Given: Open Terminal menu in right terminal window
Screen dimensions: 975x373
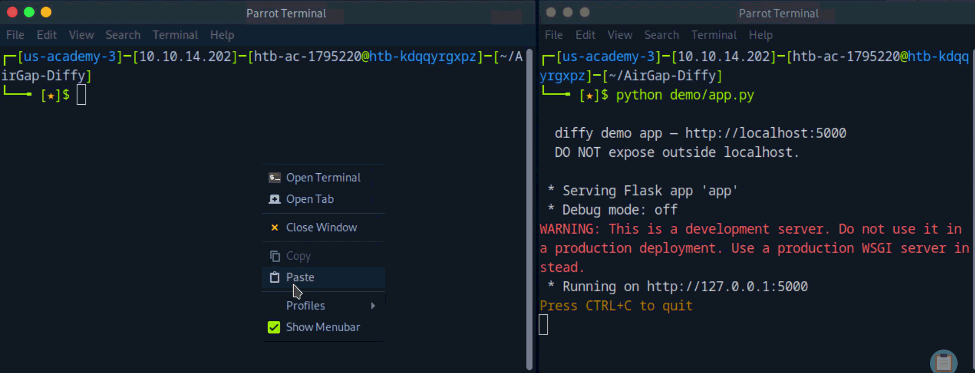Looking at the screenshot, I should click(x=714, y=35).
